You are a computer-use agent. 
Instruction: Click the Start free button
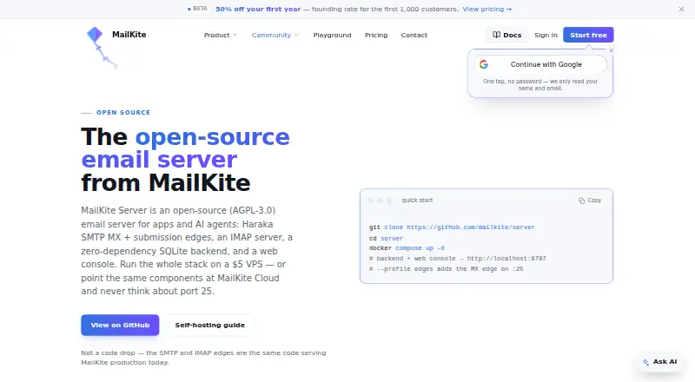[588, 35]
